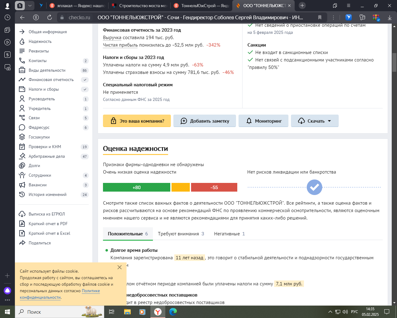Close the ООО ТОННЕЛЬЮЖСТРОЙ browser tab
The height and width of the screenshot is (318, 397).
pos(289,6)
